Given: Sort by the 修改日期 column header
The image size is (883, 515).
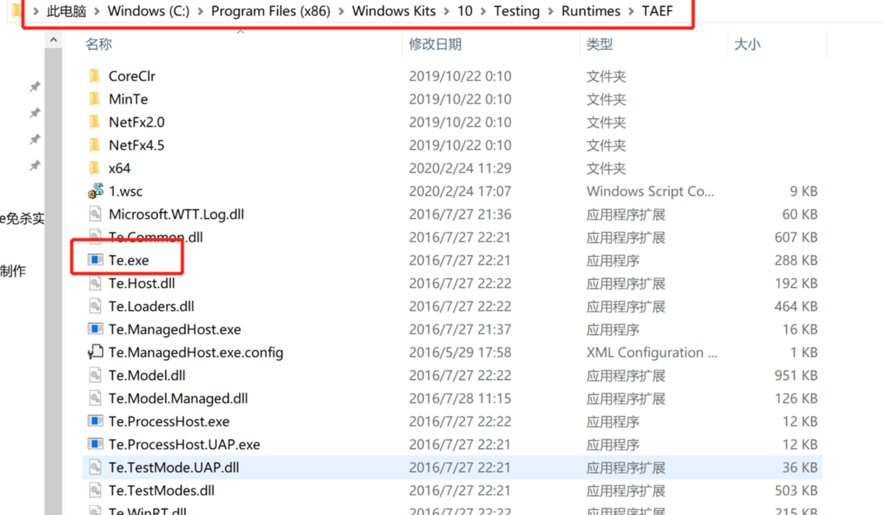Looking at the screenshot, I should pos(435,44).
